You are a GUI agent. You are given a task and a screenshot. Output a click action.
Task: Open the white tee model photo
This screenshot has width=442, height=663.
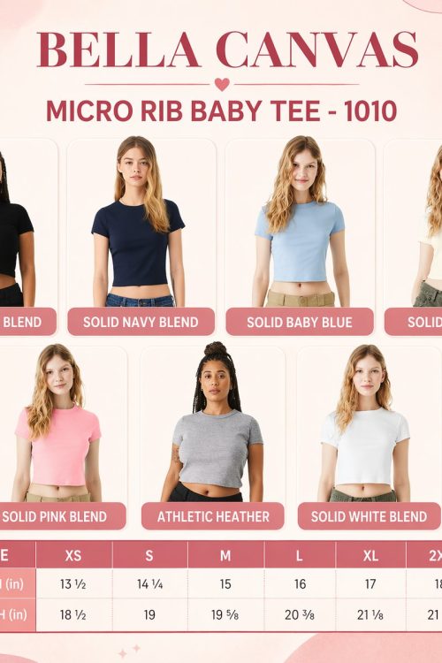point(364,423)
